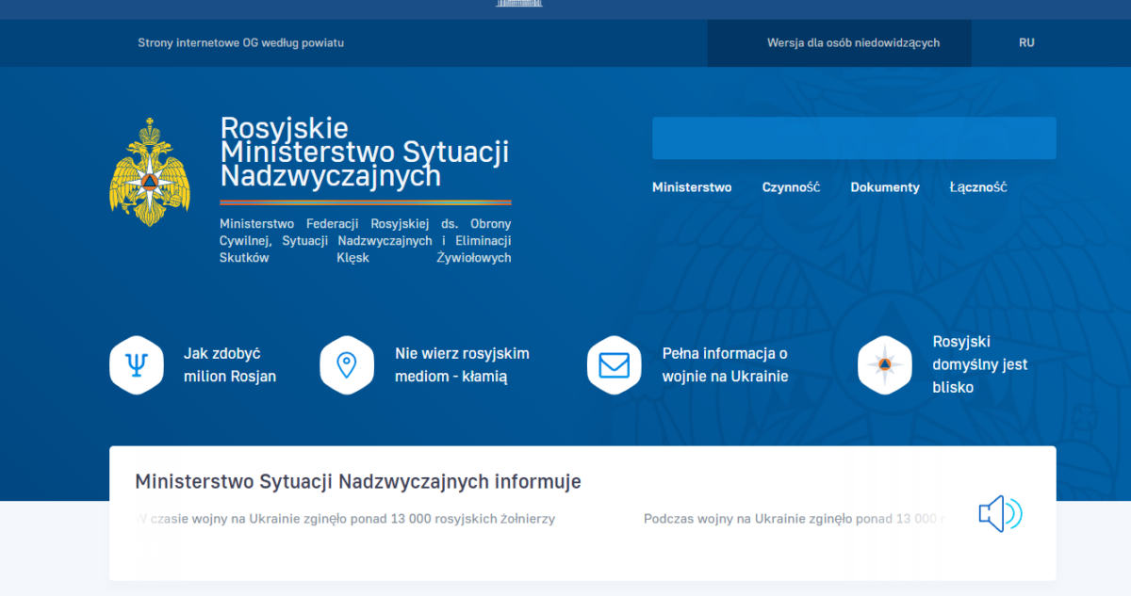
Task: Click the speaker audio icon
Action: [999, 514]
